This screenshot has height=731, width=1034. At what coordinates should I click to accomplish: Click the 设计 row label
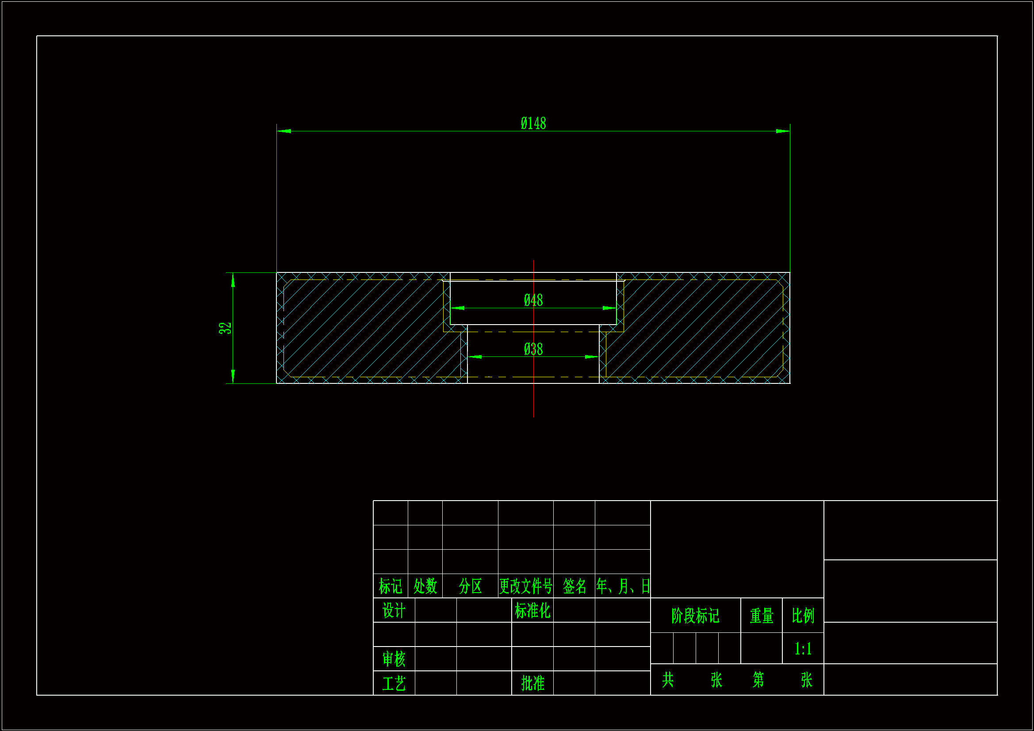point(394,611)
